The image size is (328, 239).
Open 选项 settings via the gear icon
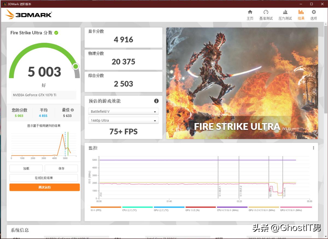coord(313,15)
